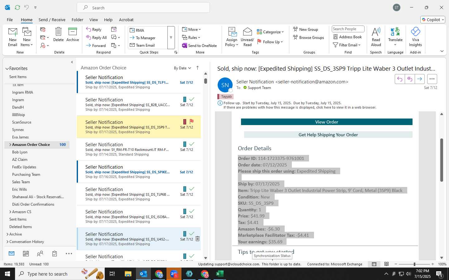Click reading pane Forward arrow

click(x=420, y=79)
